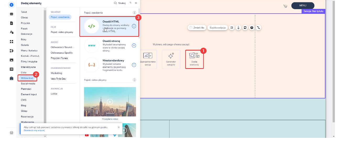Click the magnifier Szukaj search icon

coord(115,3)
